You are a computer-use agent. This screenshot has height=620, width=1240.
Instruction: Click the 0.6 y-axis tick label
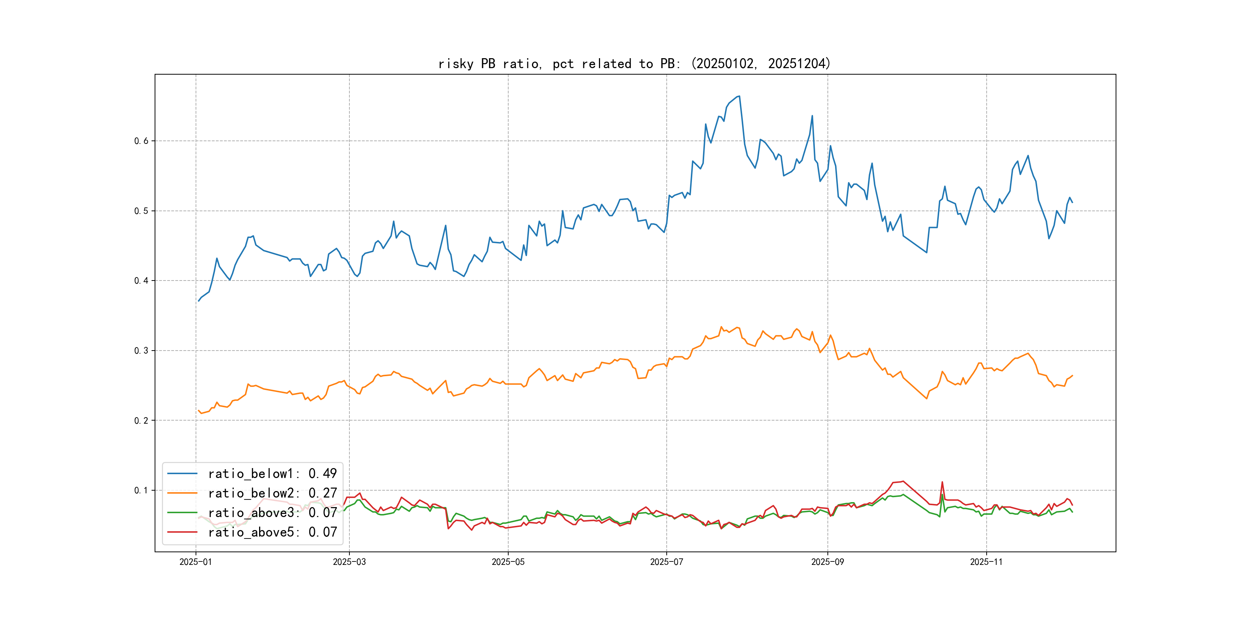(x=141, y=141)
